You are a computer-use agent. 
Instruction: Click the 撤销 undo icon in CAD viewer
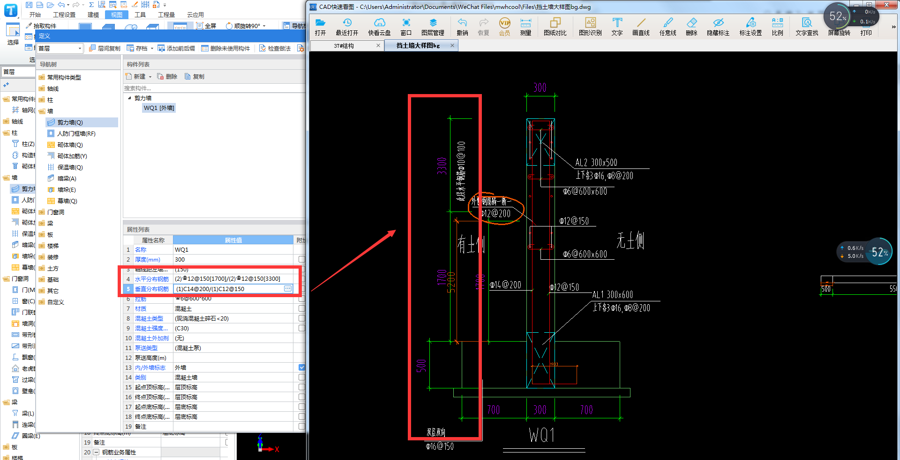pos(462,27)
